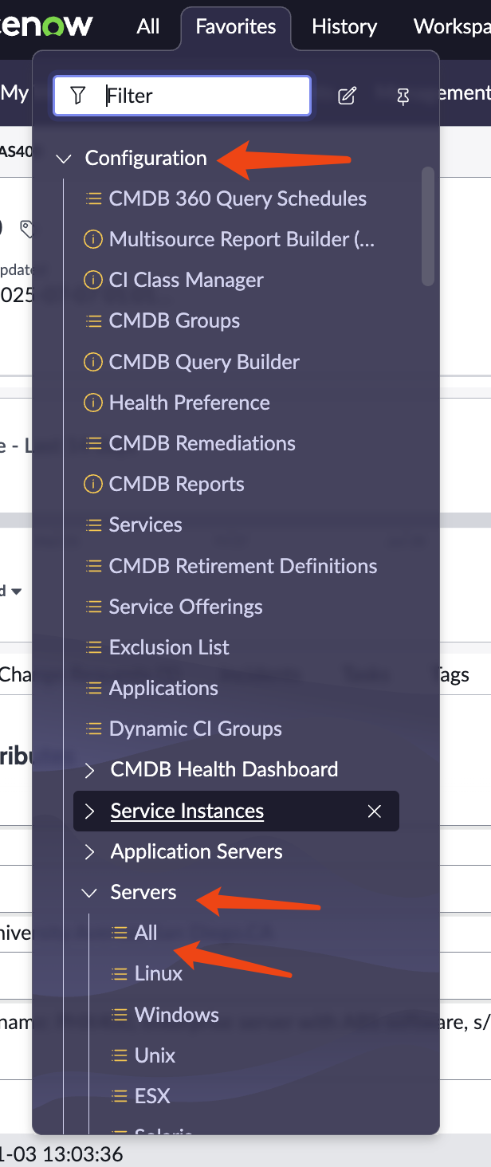Open the All menu tab
The height and width of the screenshot is (1167, 491).
tap(148, 26)
